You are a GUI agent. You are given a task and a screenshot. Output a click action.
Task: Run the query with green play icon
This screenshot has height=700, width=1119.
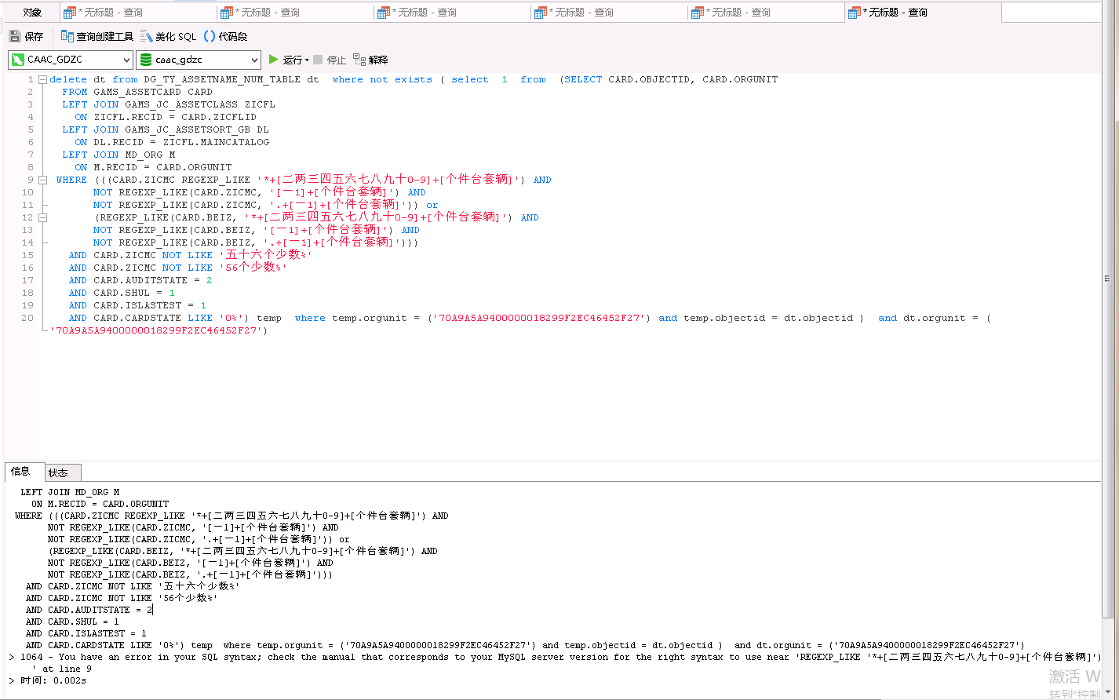pos(274,60)
